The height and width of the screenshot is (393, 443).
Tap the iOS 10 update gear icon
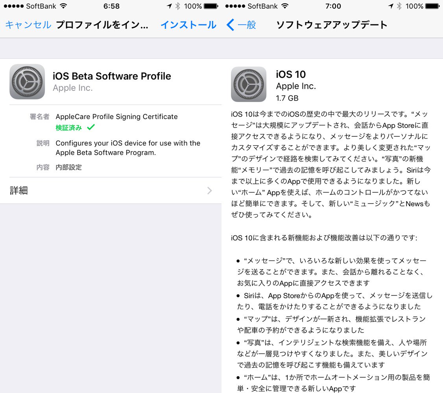pyautogui.click(x=249, y=84)
